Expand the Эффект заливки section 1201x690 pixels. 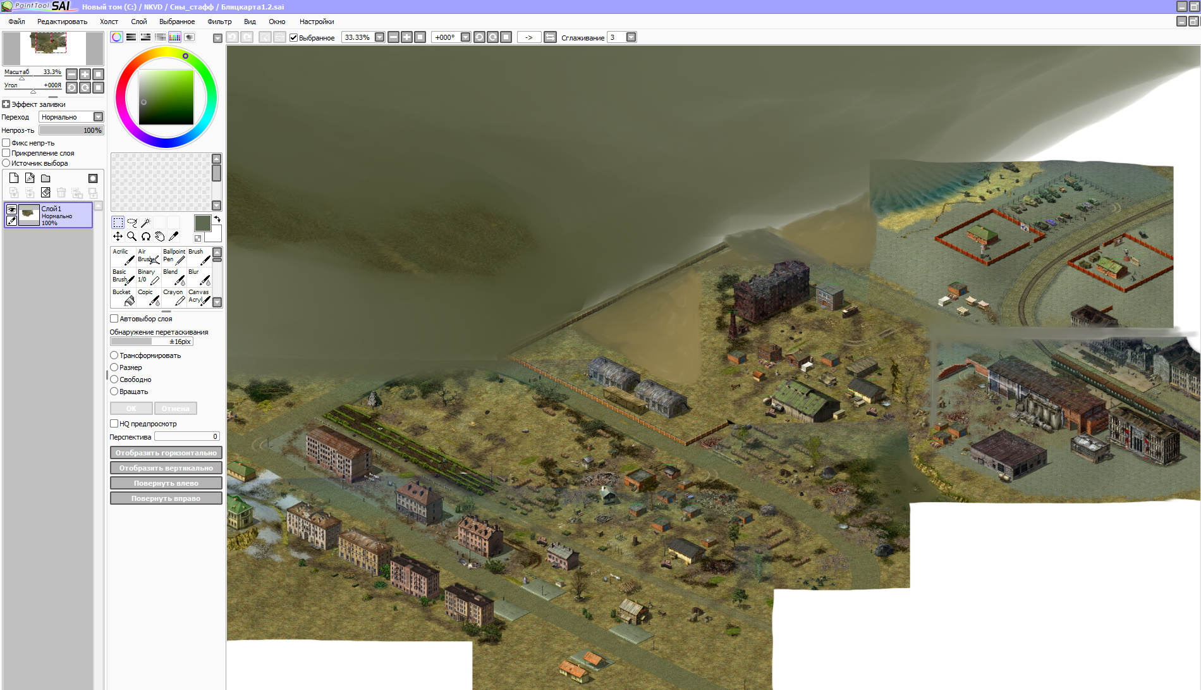[6, 104]
